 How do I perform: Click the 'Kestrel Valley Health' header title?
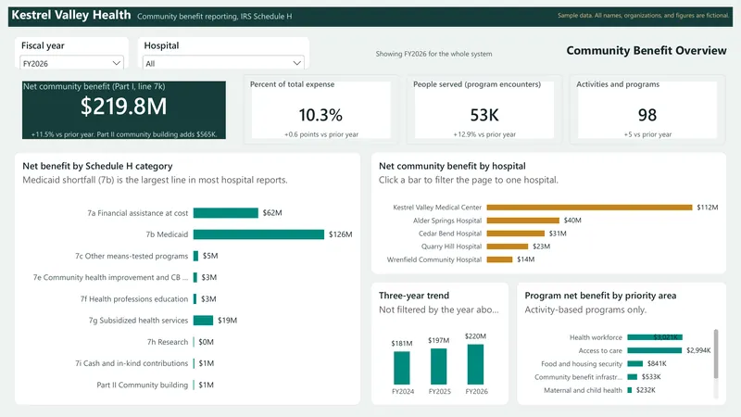(71, 15)
